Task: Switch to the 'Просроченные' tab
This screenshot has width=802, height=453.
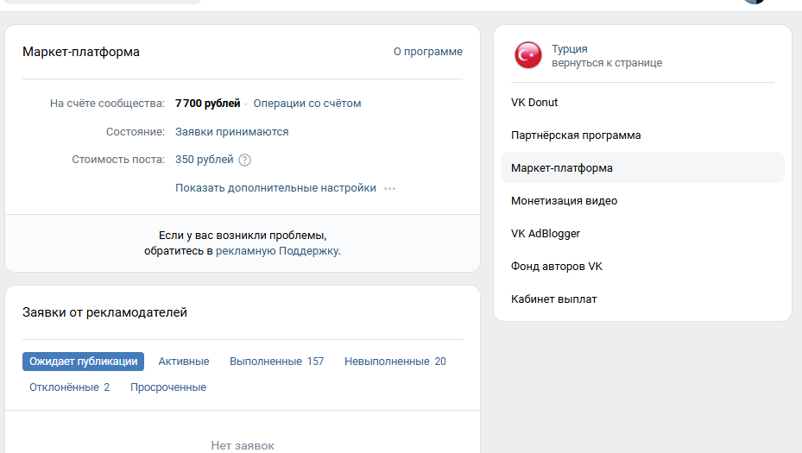Action: click(168, 387)
